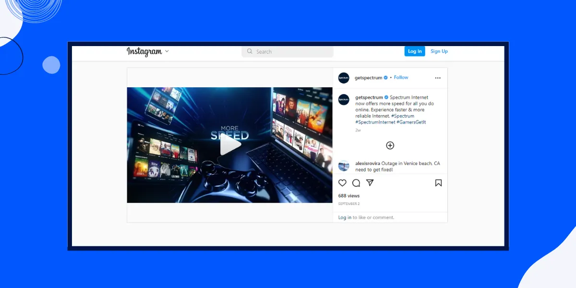Play the More Speed video

tap(230, 145)
